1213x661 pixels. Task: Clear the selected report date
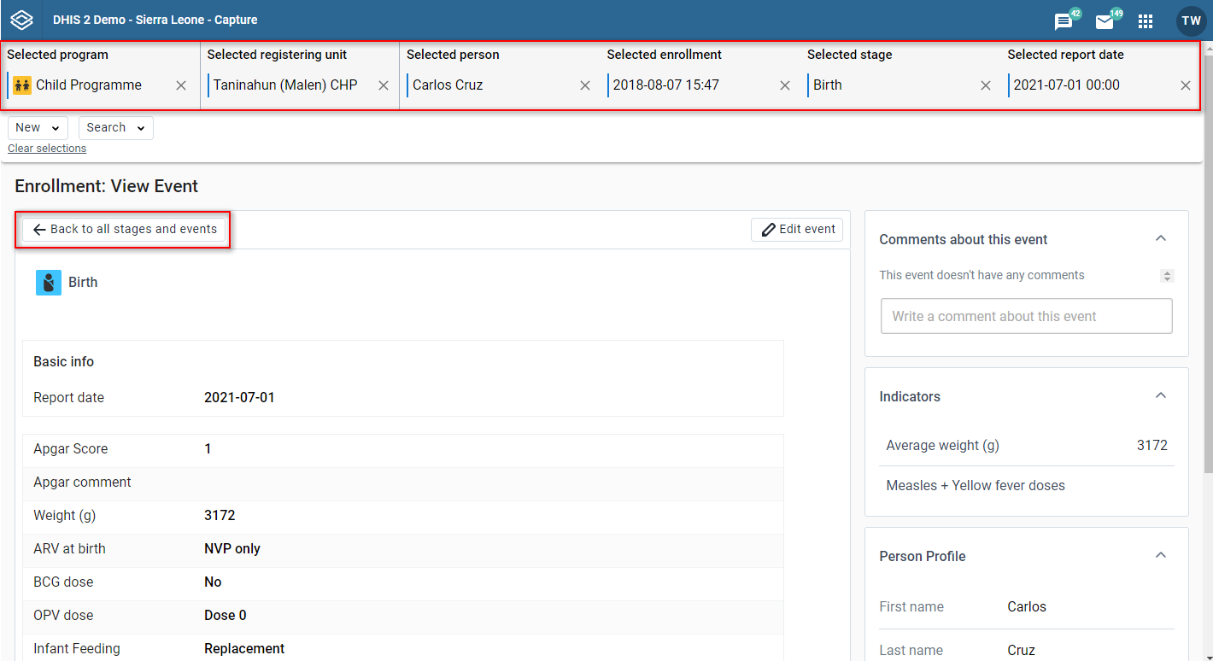click(x=1186, y=85)
